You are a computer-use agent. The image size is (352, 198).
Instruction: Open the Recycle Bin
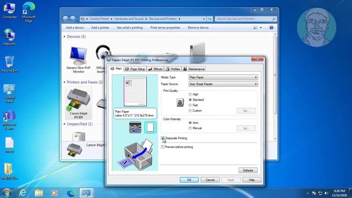pyautogui.click(x=9, y=64)
